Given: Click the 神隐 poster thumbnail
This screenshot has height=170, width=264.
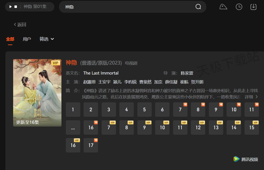Looking at the screenshot, I should pos(37,93).
